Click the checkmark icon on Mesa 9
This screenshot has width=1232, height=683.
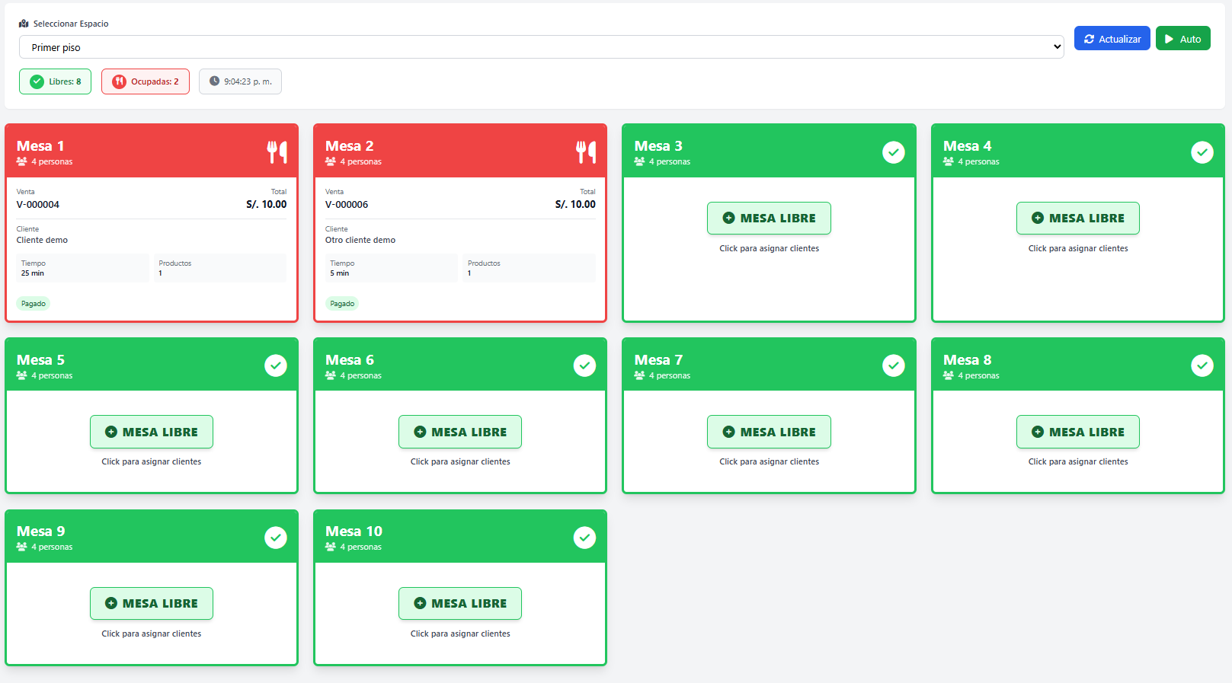pyautogui.click(x=276, y=538)
